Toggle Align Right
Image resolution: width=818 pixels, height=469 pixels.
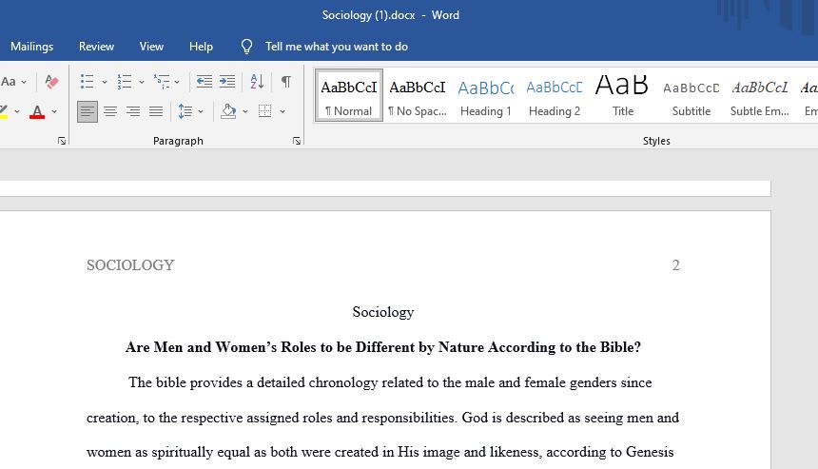point(133,111)
